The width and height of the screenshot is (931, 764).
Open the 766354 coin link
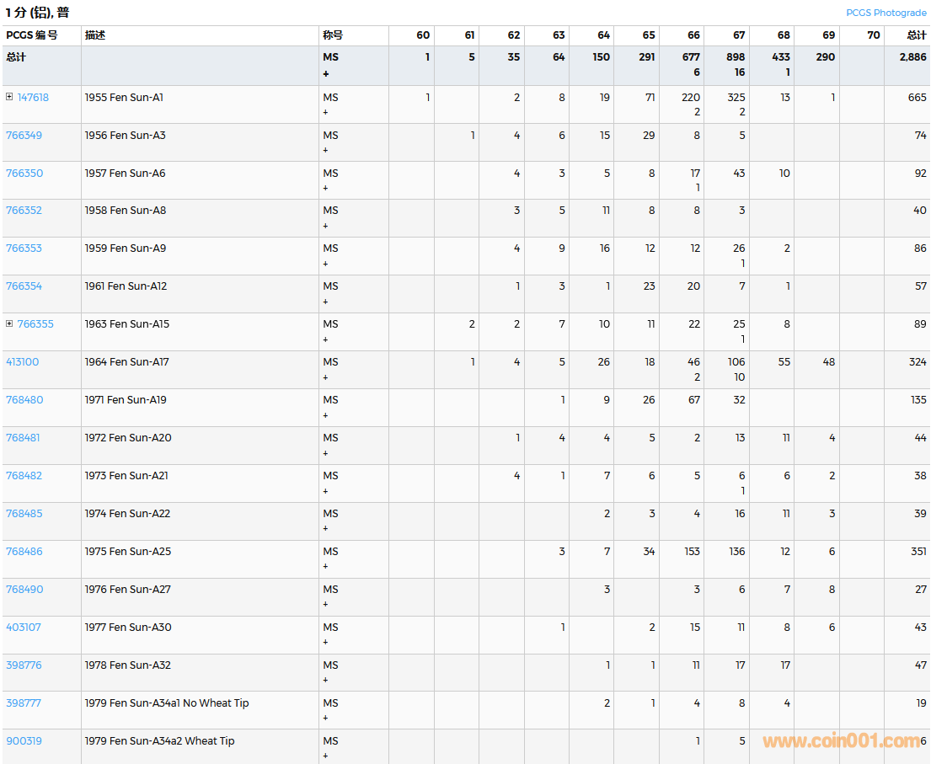click(24, 286)
